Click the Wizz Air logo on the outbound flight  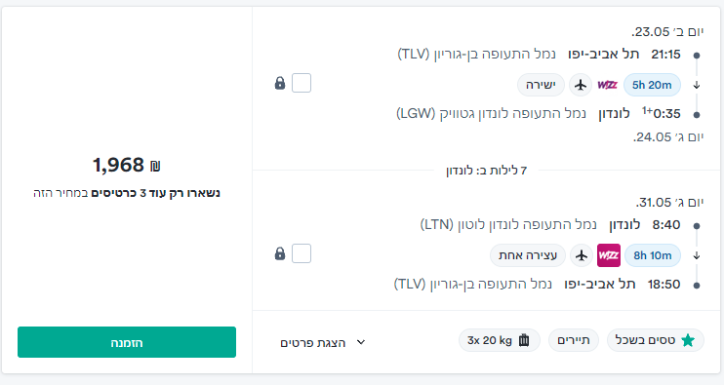(x=607, y=85)
